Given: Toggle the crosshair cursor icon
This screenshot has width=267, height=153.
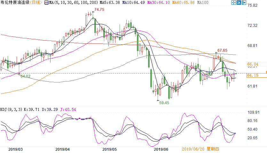Looking at the screenshot, I should click(x=234, y=3).
